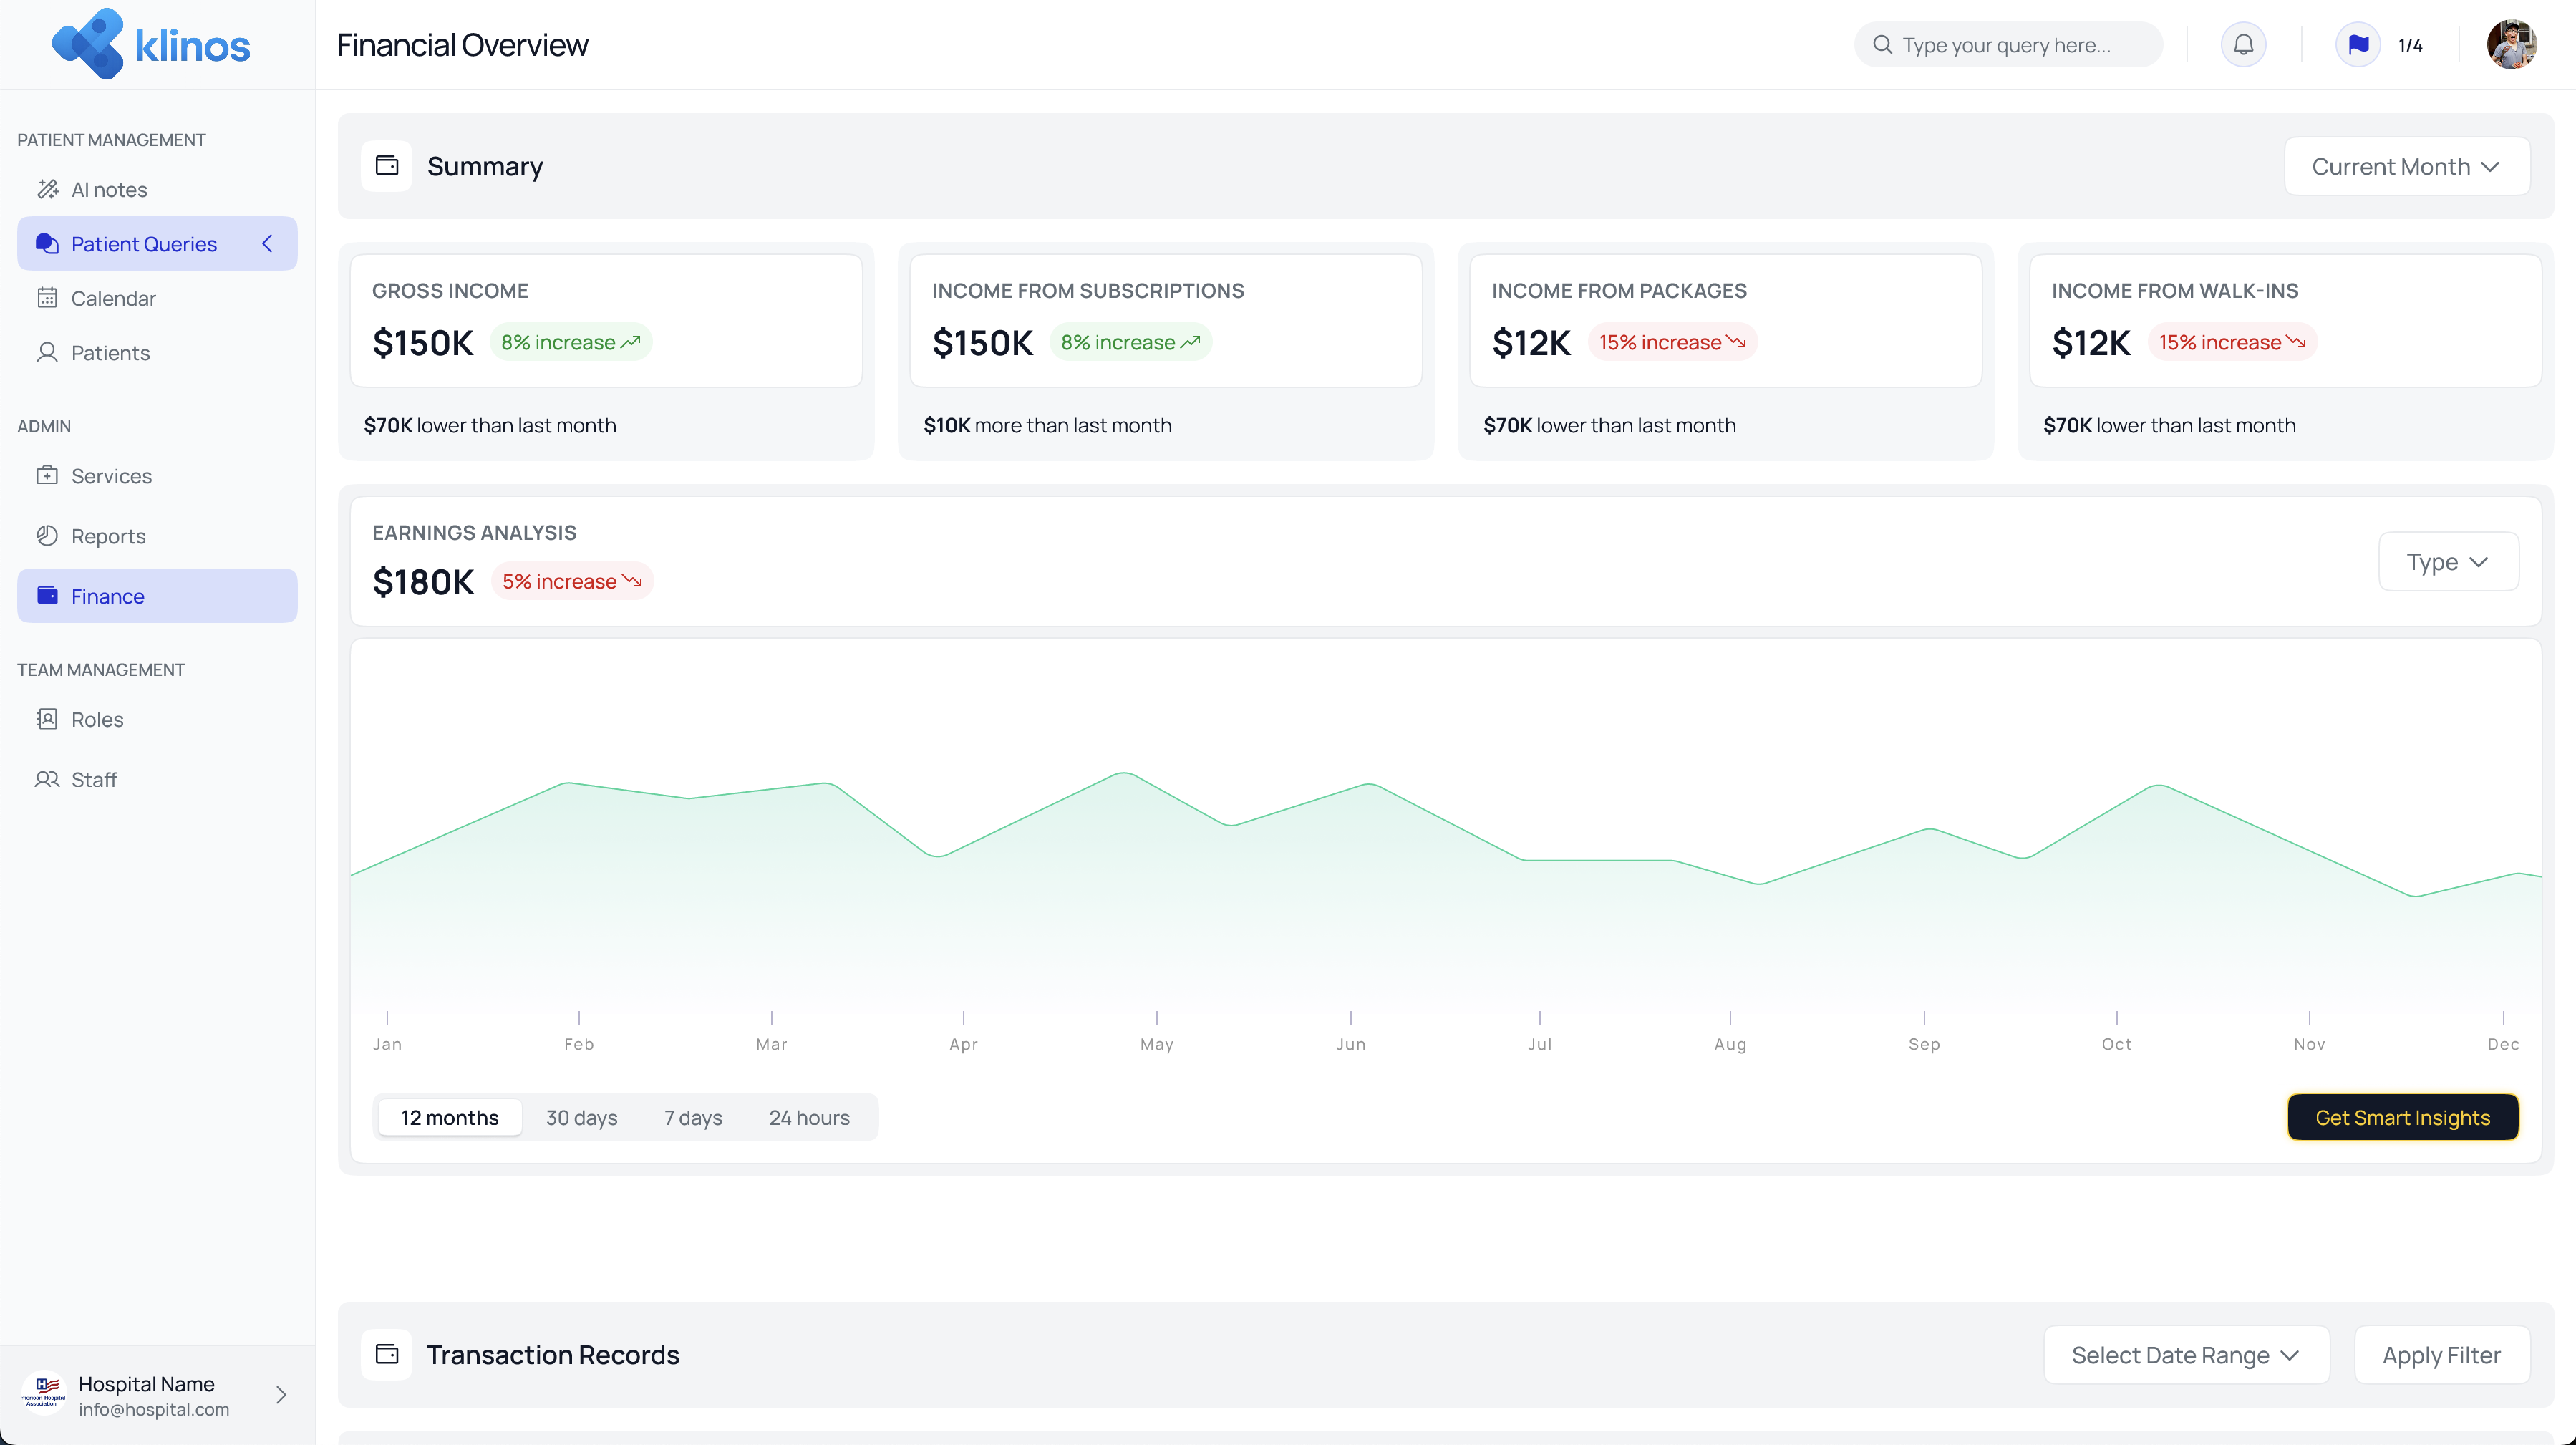Switch to the 7 days view
The width and height of the screenshot is (2576, 1445).
point(692,1117)
